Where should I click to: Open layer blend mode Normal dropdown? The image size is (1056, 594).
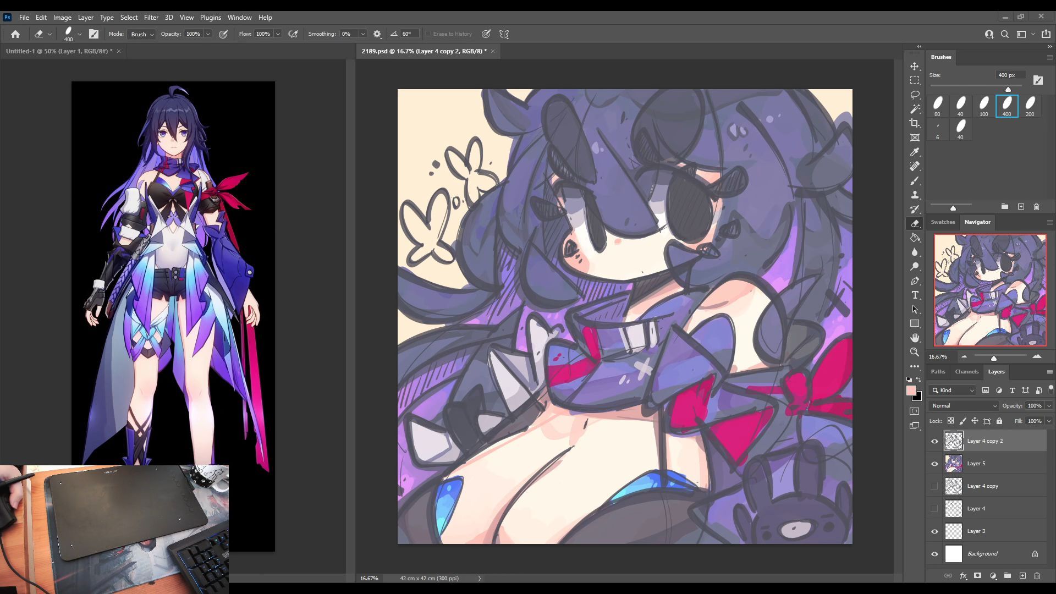964,406
